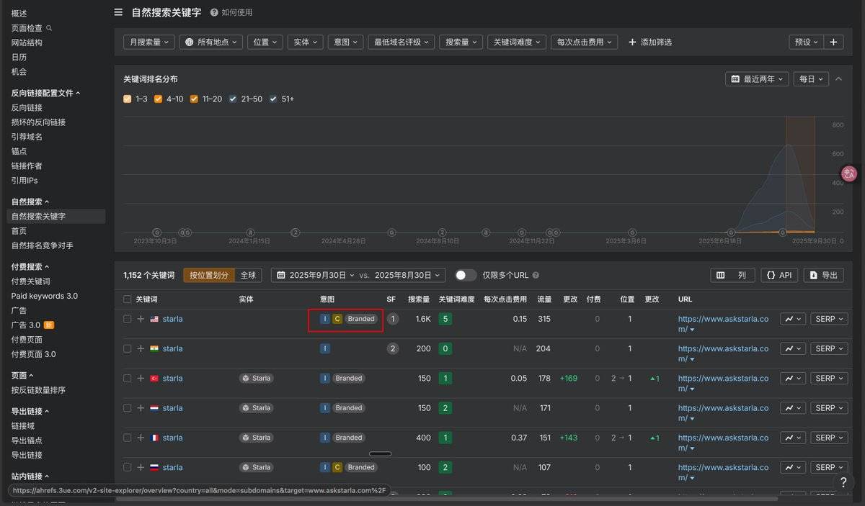This screenshot has width=865, height=506.
Task: Click the SF badge showing 1
Action: tap(392, 319)
